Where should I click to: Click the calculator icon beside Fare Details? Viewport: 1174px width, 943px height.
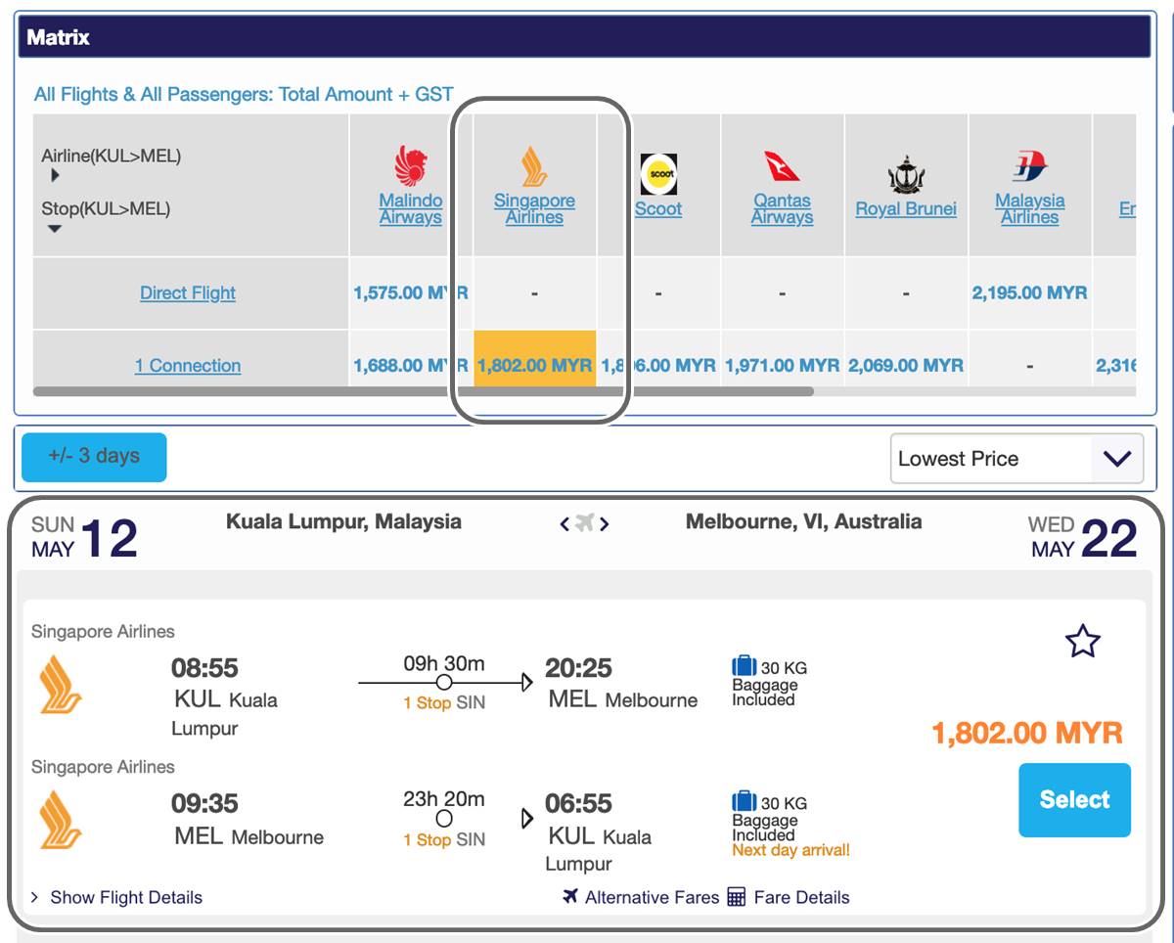737,896
